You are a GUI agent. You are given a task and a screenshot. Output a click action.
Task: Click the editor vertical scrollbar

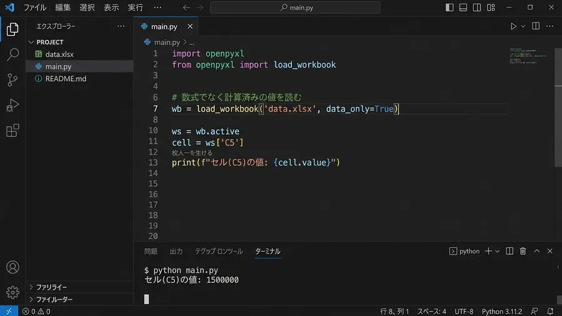click(558, 107)
